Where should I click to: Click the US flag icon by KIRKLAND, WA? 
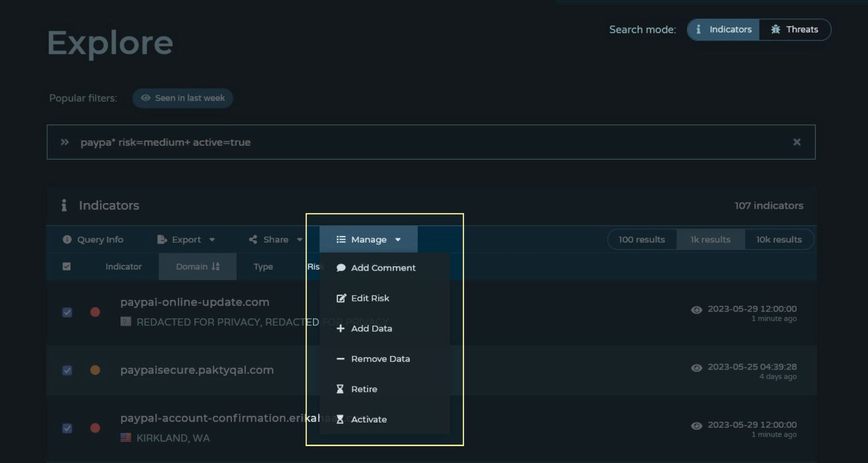(126, 437)
